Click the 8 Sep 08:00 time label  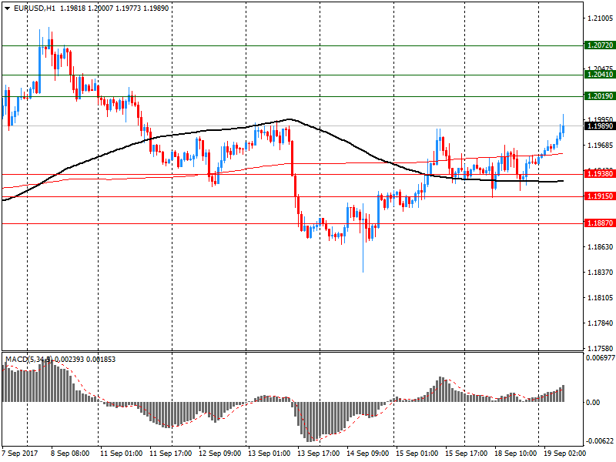click(x=70, y=454)
